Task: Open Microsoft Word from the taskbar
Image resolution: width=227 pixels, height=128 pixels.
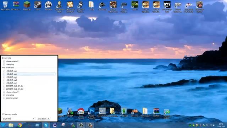Action: [55, 125]
